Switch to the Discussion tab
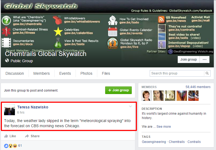The image size is (216, 150). (15, 73)
